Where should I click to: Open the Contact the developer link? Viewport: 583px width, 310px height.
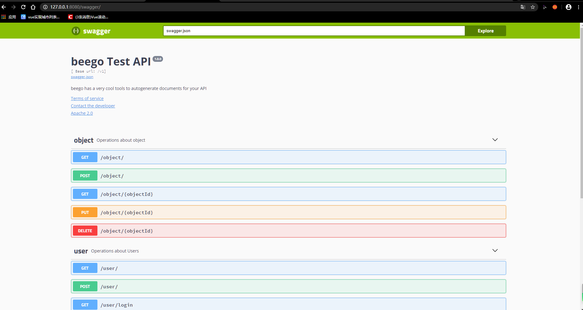click(x=93, y=106)
